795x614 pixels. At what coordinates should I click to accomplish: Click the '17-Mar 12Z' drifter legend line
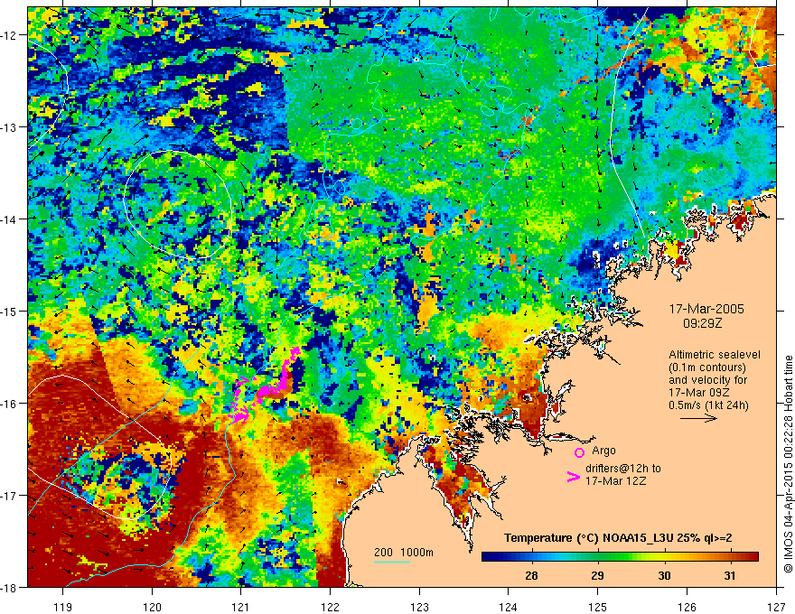pyautogui.click(x=616, y=481)
